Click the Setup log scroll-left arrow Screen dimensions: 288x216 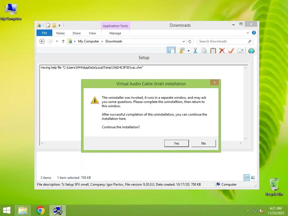[42, 143]
